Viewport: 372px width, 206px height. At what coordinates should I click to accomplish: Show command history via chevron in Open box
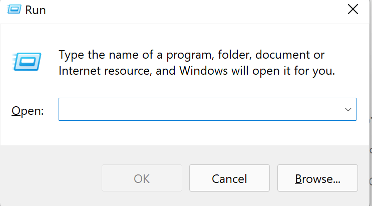pyautogui.click(x=348, y=109)
